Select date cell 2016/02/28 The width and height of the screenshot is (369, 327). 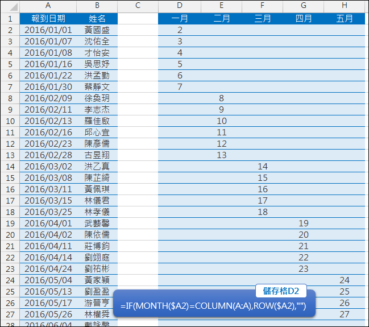tap(48, 155)
